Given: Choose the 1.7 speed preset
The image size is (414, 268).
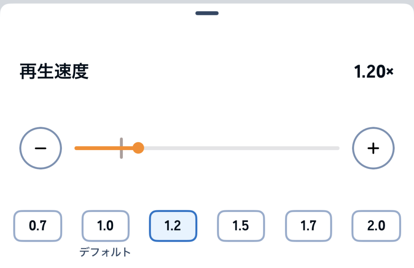Looking at the screenshot, I should click(x=308, y=226).
